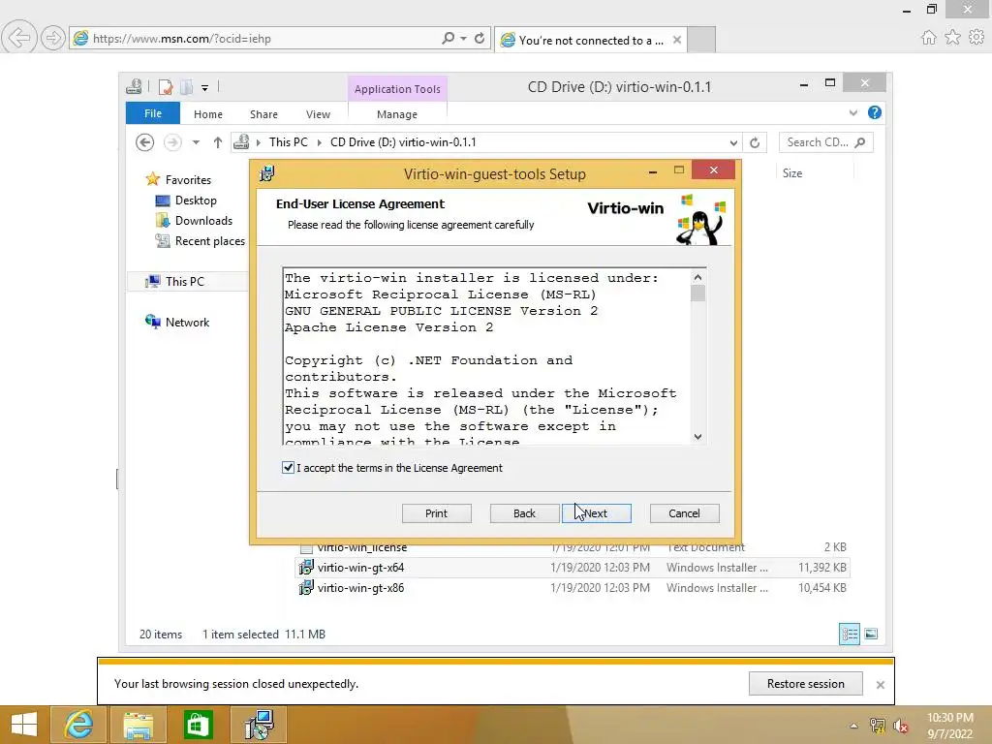This screenshot has height=744, width=992.
Task: Open Customize Quick Access Toolbar dropdown
Action: coord(205,88)
